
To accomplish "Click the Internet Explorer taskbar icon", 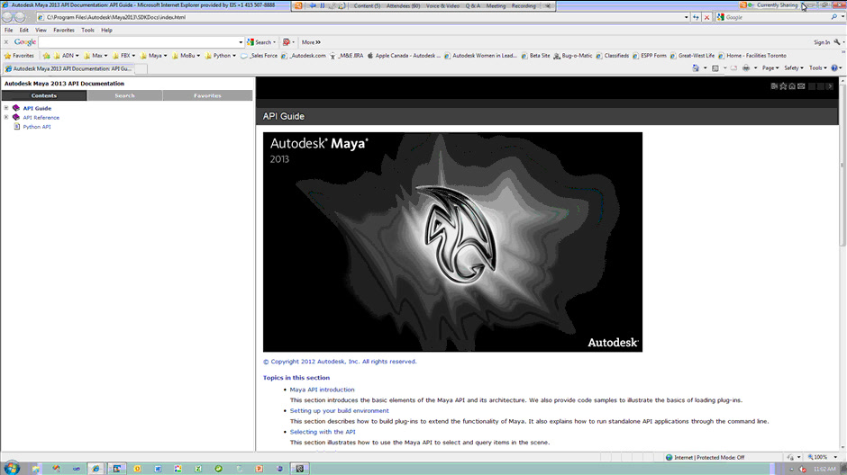I will (x=96, y=469).
